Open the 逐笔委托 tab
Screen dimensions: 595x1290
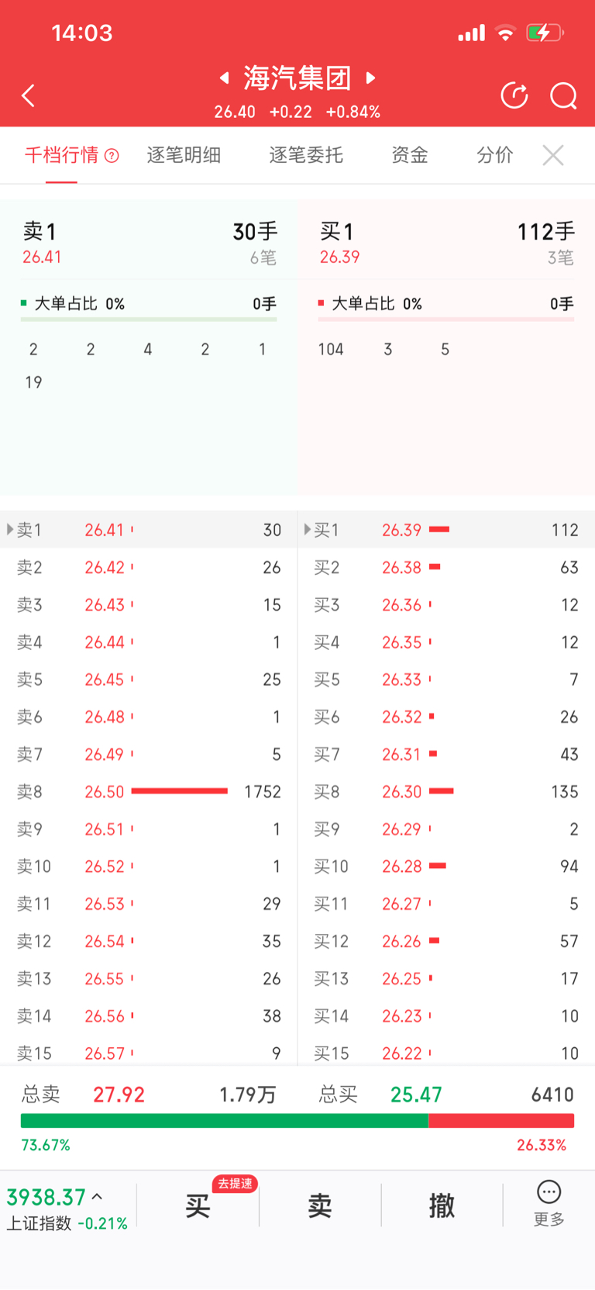(x=306, y=155)
